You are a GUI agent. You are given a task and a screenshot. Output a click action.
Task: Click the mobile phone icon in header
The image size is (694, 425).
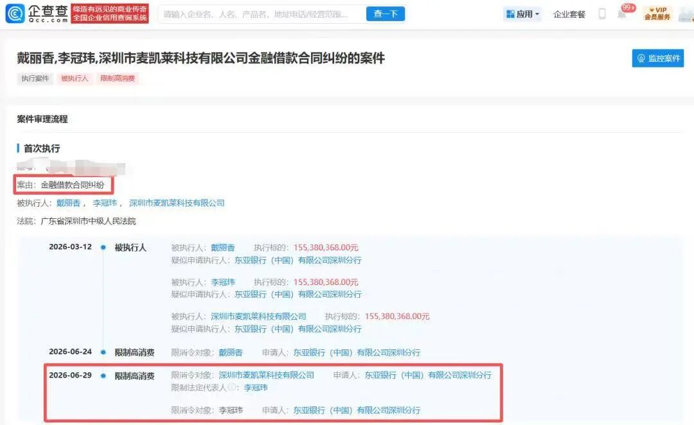(602, 13)
